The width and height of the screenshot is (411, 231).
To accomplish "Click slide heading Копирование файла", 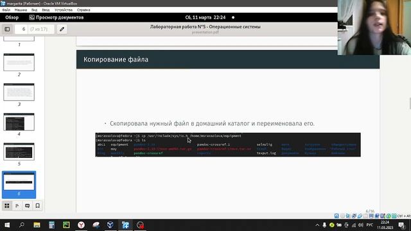I will click(x=116, y=60).
